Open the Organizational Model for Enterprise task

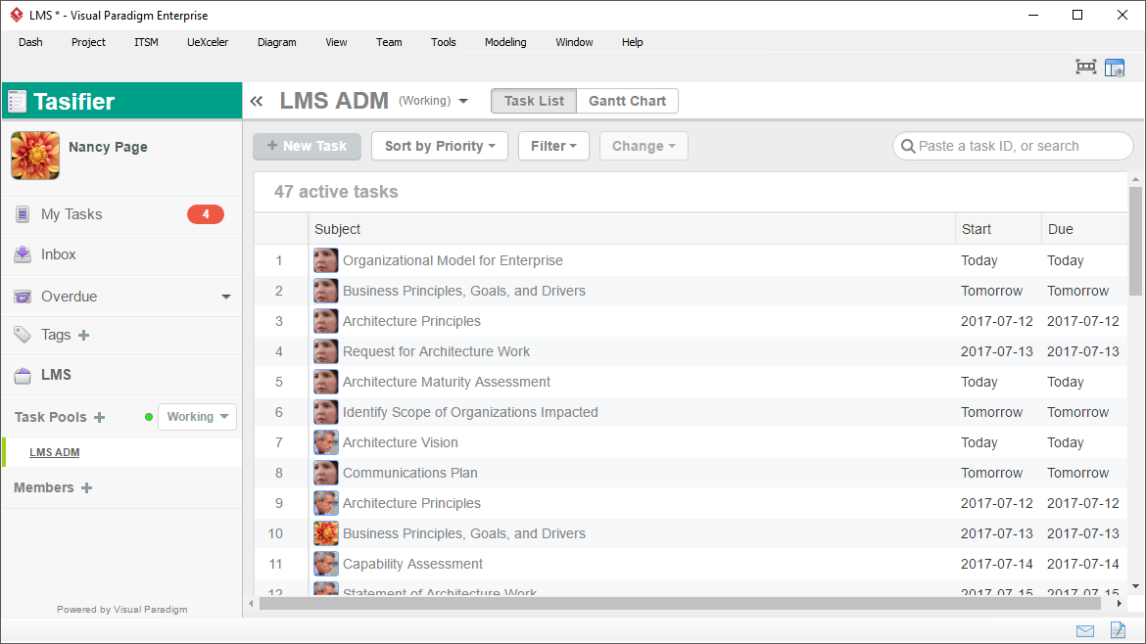453,260
